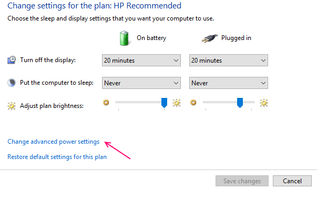Click the Cancel button
This screenshot has width=317, height=199.
tap(292, 181)
